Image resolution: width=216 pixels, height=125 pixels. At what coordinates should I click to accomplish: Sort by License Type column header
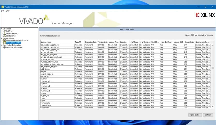pos(114,42)
